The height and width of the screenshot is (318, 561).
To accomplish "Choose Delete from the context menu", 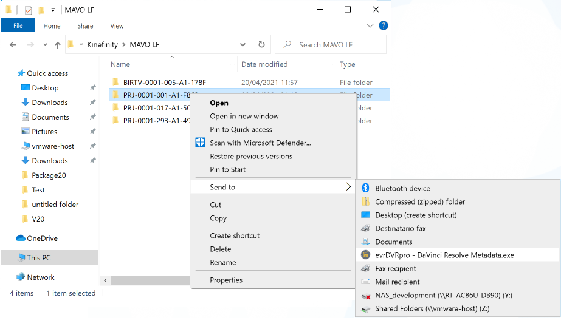I will [x=274, y=249].
